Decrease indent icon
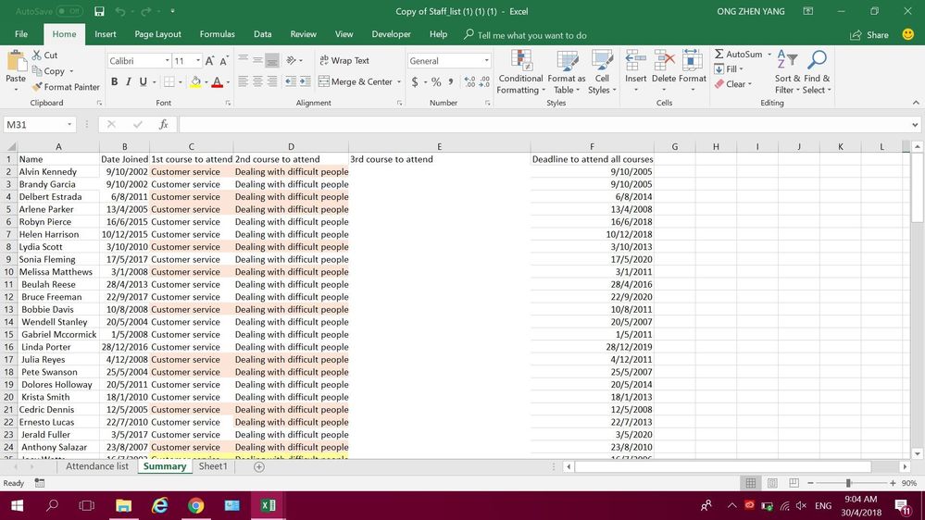925x520 pixels. [290, 81]
